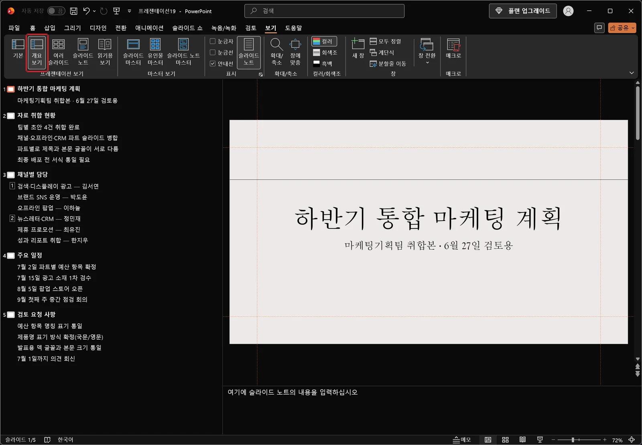Click outline line 7월 15일 광고 소재 1차 검수
This screenshot has height=445, width=642.
coord(54,278)
